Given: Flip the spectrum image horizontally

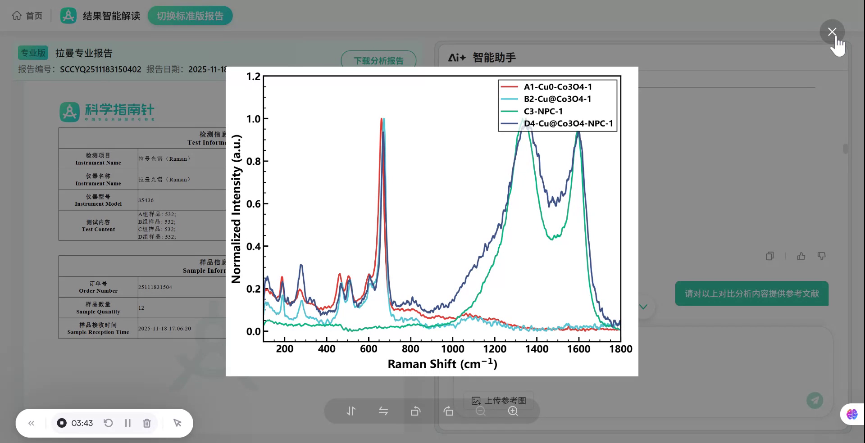Looking at the screenshot, I should (383, 411).
